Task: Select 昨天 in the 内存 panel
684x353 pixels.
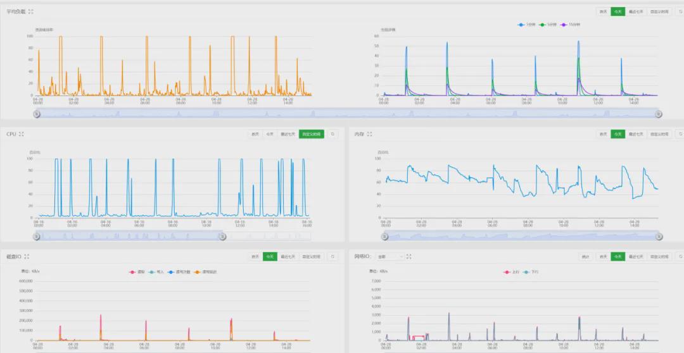Action: (x=603, y=134)
